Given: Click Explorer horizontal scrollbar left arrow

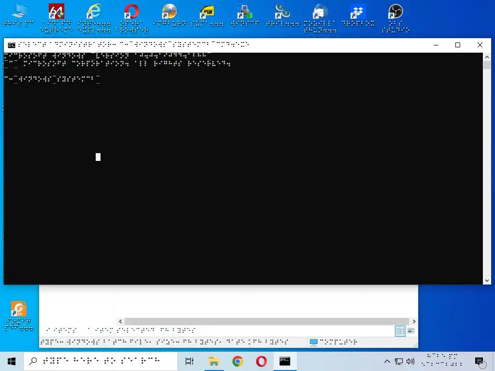Looking at the screenshot, I should [x=120, y=321].
